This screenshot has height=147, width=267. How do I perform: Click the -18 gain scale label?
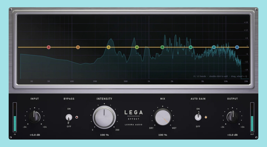point(246,70)
